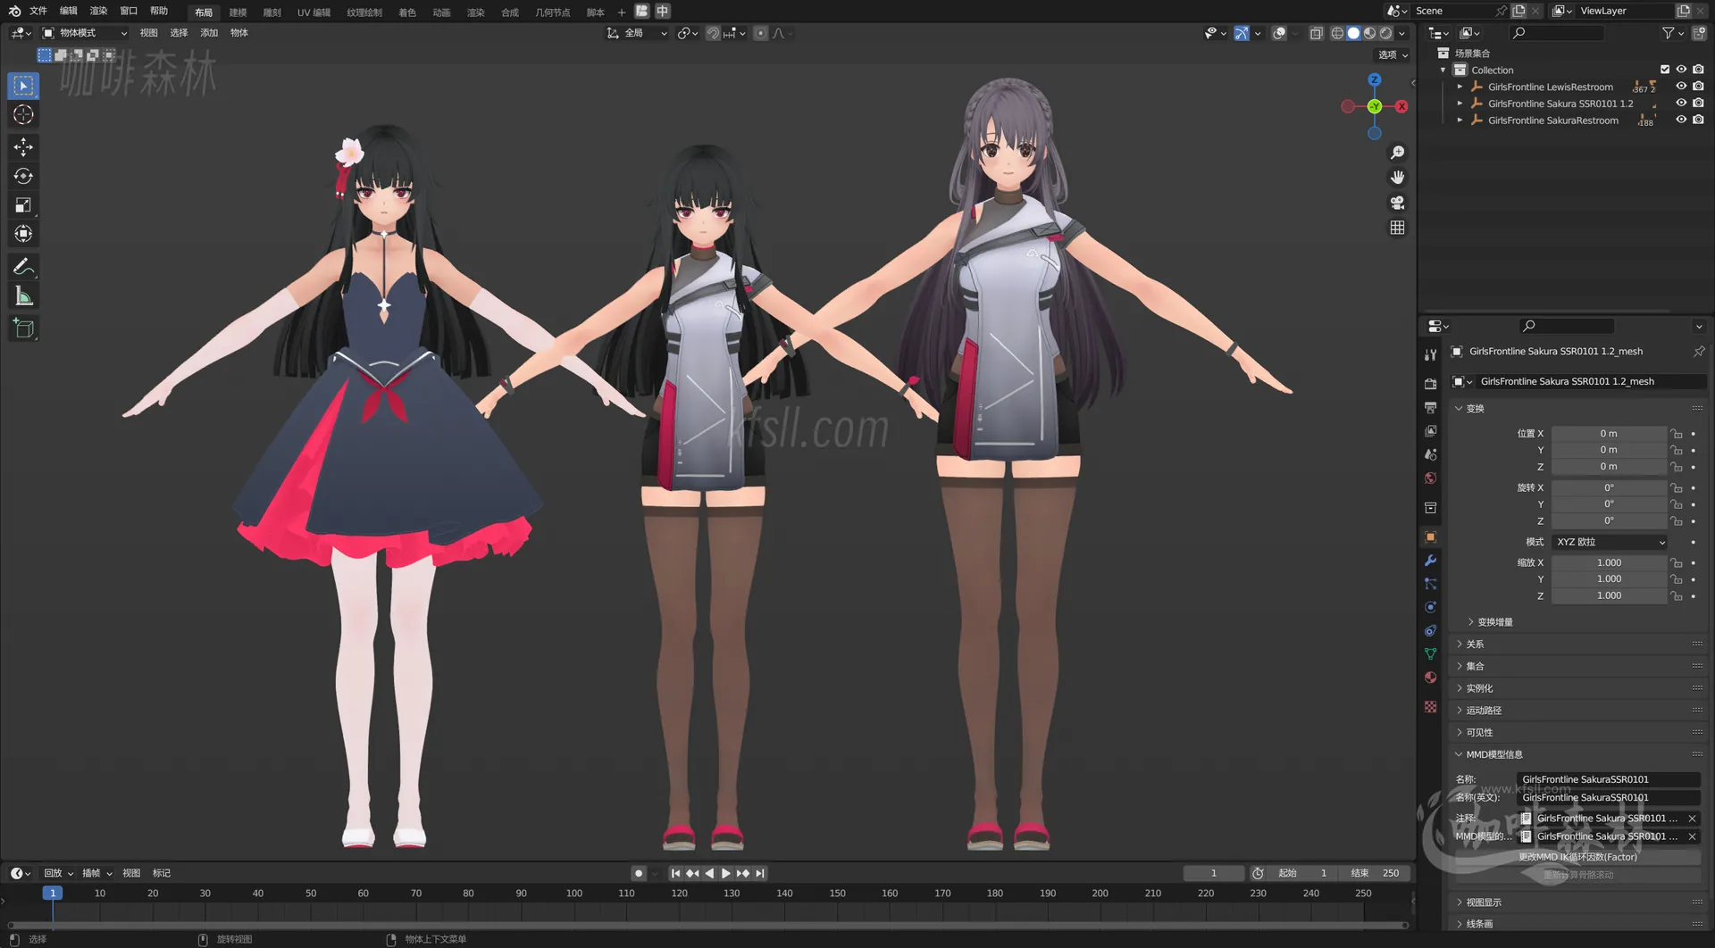Viewport: 1715px width, 948px height.
Task: Open the XYZ 欧拉 rotation mode dropdown
Action: (1608, 542)
